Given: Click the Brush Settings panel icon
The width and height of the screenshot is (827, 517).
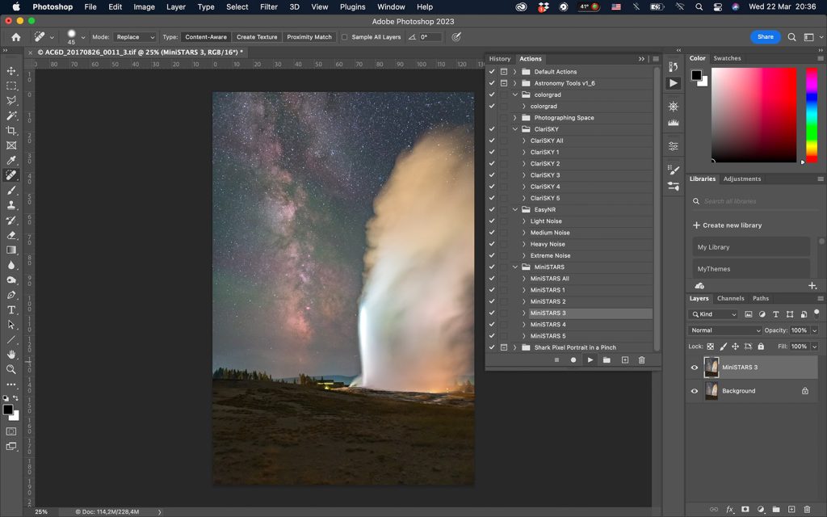Looking at the screenshot, I should point(674,169).
